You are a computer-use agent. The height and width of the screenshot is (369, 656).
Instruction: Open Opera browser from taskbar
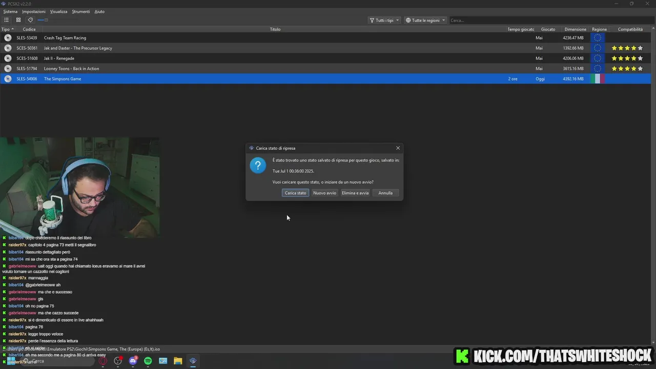[x=103, y=361]
